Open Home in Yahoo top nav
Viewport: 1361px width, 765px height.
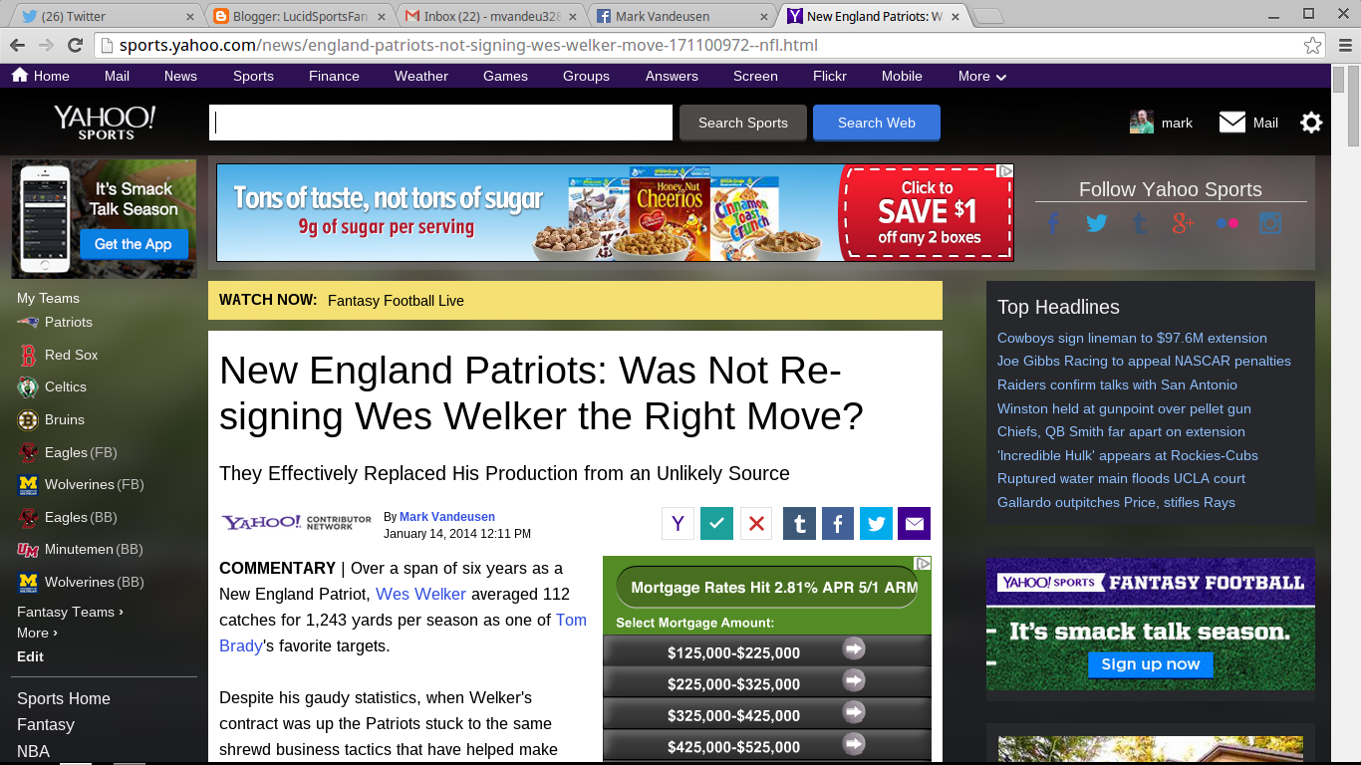tap(41, 76)
